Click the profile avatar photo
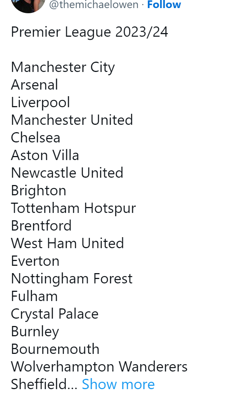The height and width of the screenshot is (395, 233). click(x=28, y=4)
